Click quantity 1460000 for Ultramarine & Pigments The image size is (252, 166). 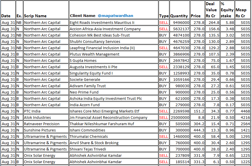(x=180, y=137)
